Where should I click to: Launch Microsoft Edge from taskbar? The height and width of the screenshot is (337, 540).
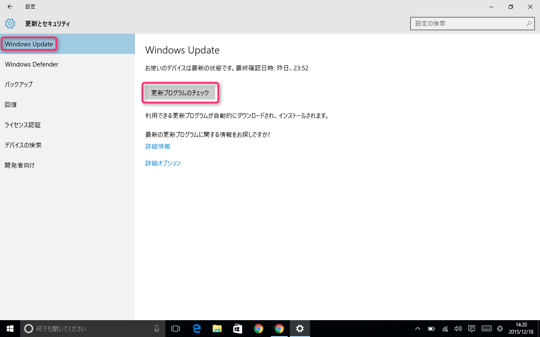pos(197,329)
